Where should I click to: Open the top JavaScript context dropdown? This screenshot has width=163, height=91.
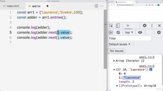point(129,33)
